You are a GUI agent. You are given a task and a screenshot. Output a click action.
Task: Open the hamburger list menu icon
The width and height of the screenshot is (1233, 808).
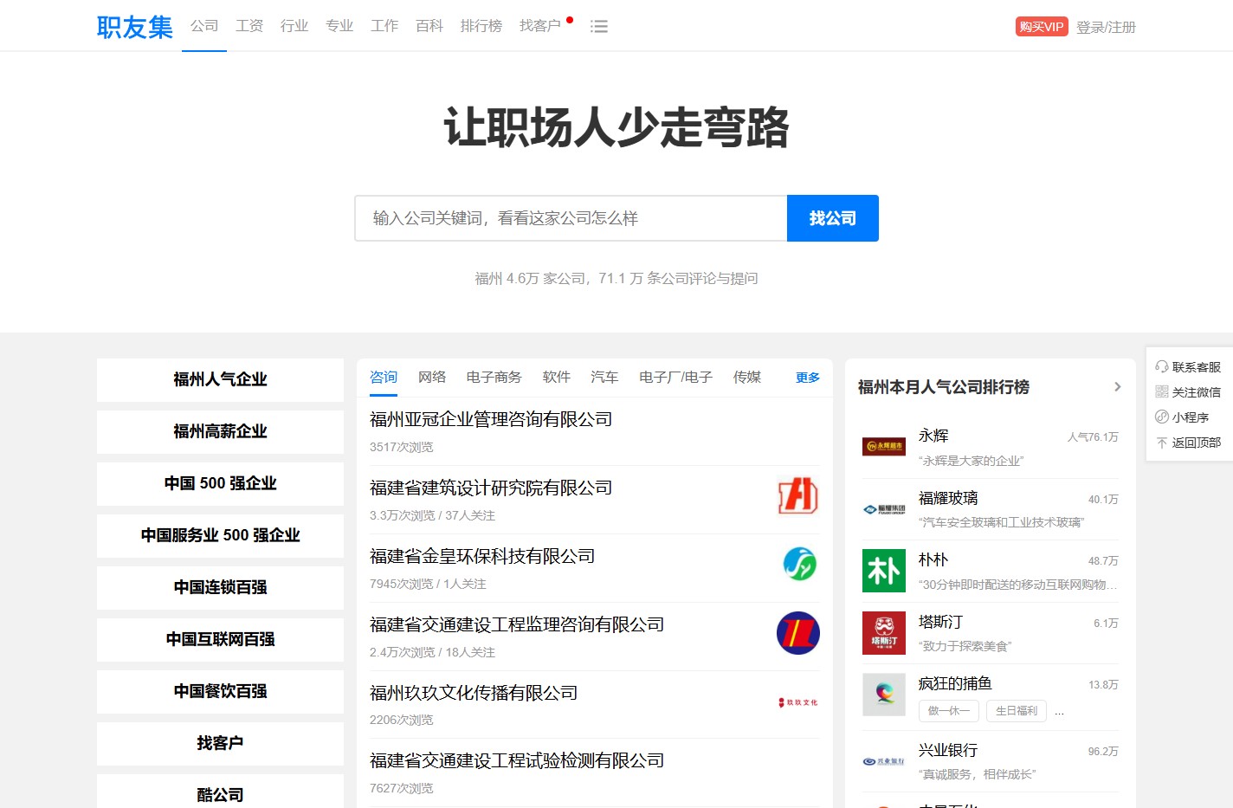pos(598,27)
